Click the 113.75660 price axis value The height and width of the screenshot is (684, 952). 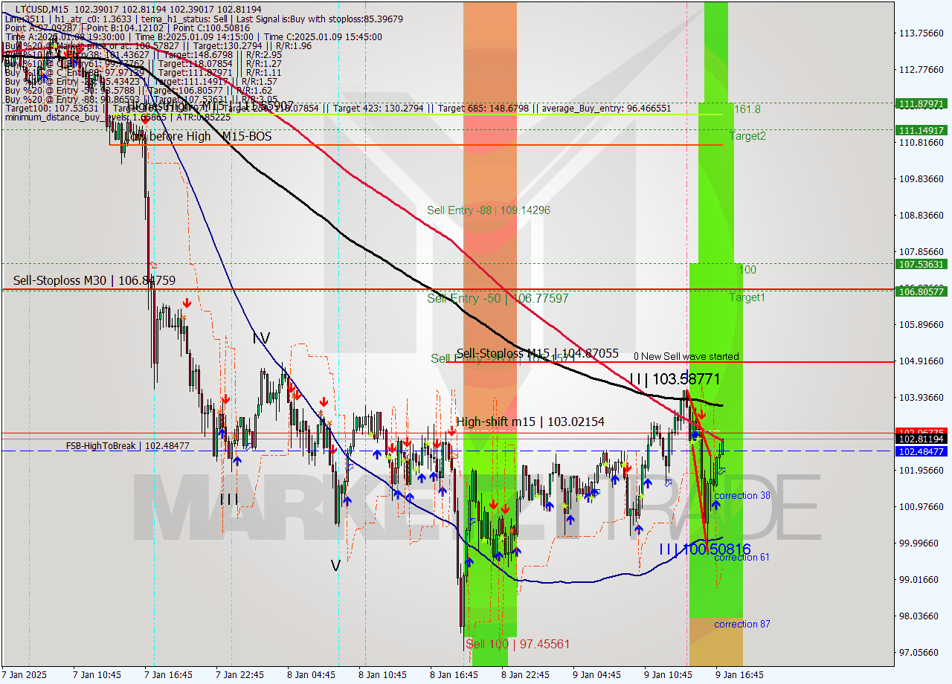click(922, 33)
